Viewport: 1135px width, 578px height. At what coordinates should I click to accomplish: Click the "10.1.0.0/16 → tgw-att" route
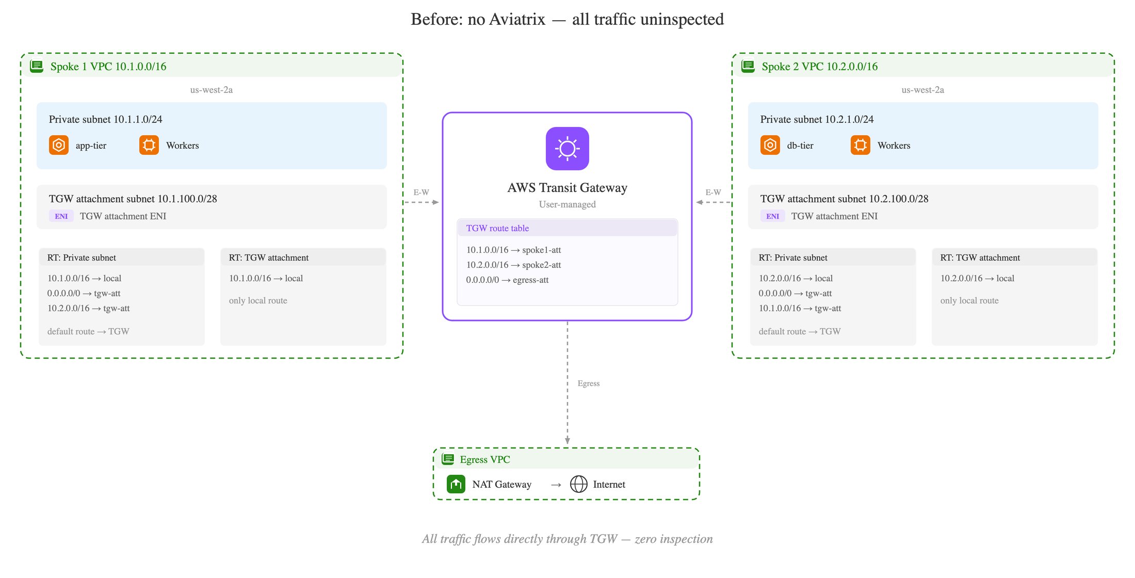click(x=800, y=308)
